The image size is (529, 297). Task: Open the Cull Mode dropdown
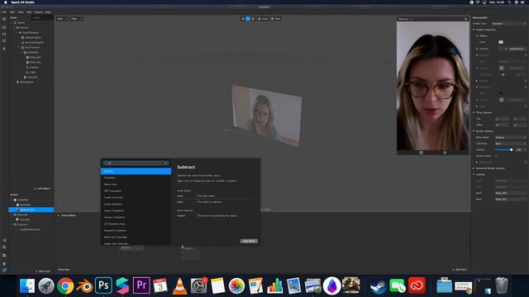[511, 144]
